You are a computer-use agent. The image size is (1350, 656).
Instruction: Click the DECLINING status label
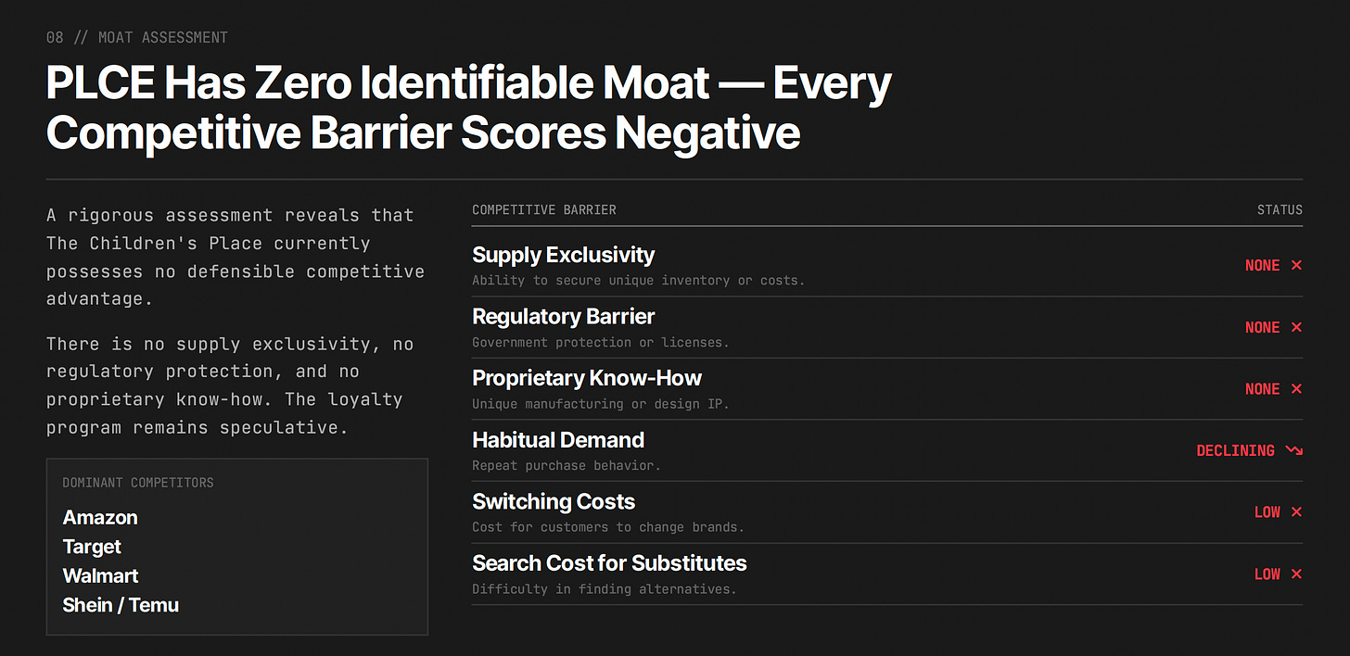click(1235, 451)
